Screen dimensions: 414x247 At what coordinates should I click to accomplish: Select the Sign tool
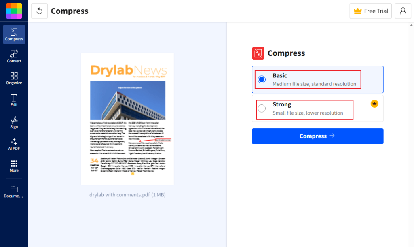pyautogui.click(x=14, y=123)
